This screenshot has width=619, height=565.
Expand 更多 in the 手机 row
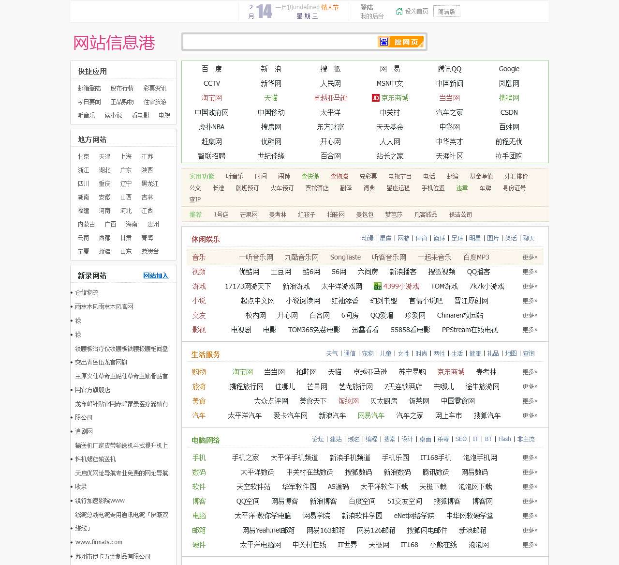pyautogui.click(x=530, y=458)
